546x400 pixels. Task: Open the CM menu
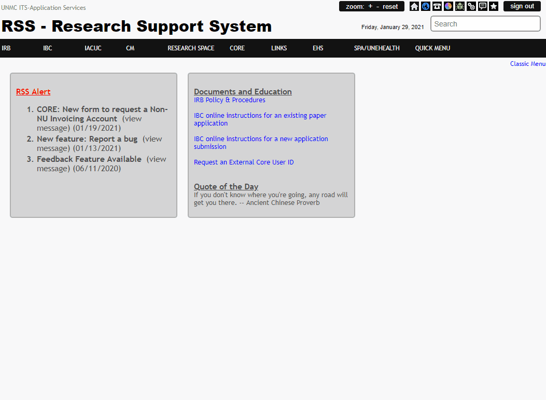(x=130, y=48)
